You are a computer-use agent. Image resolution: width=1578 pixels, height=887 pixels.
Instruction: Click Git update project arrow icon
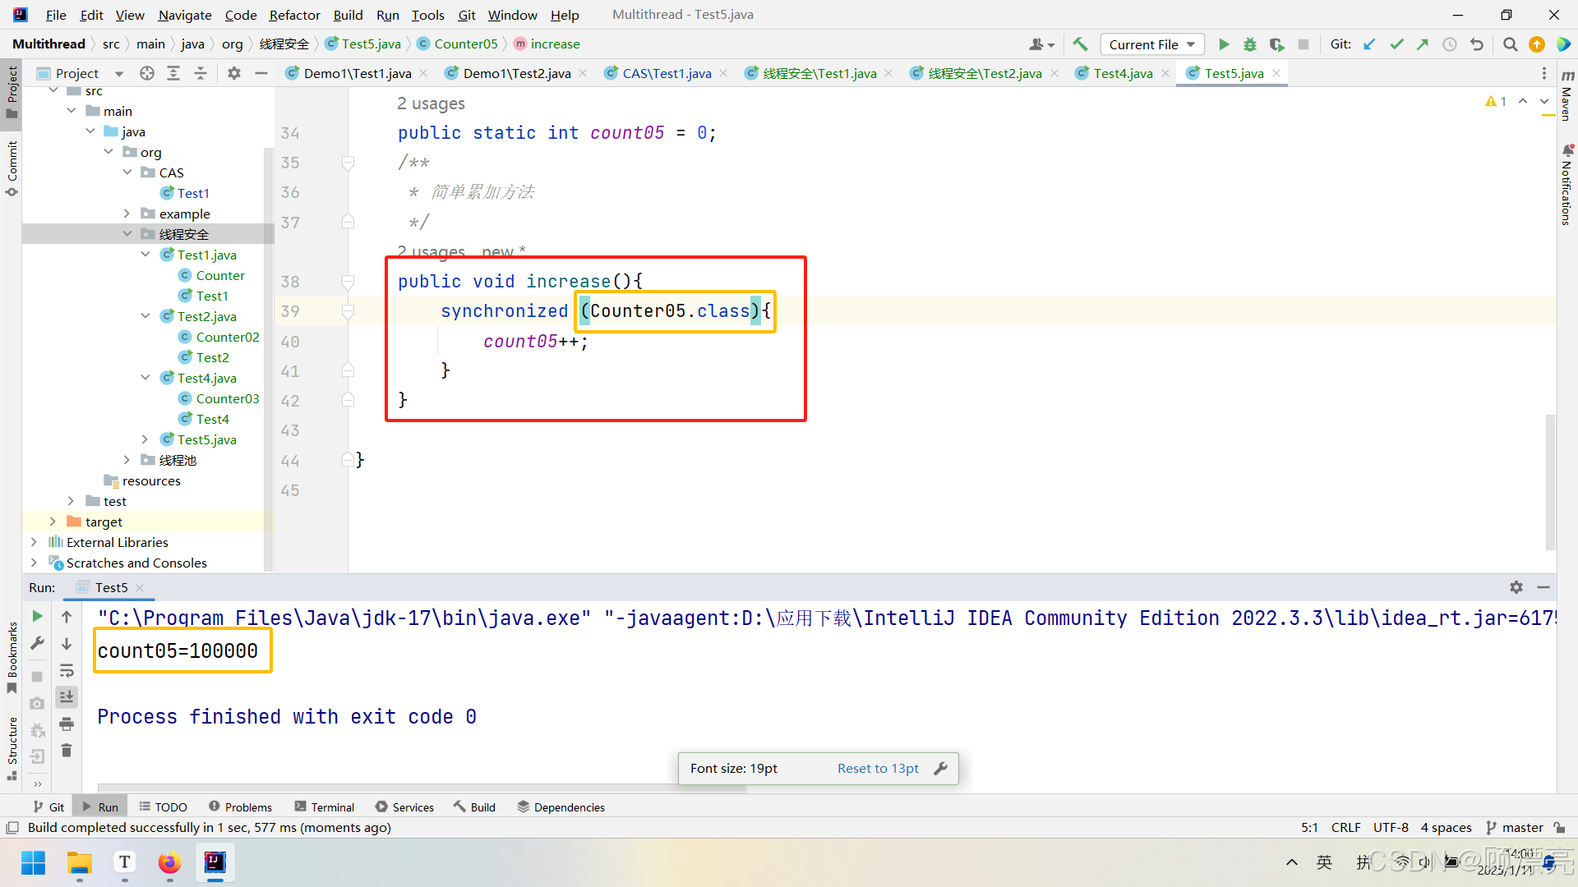[x=1369, y=44]
